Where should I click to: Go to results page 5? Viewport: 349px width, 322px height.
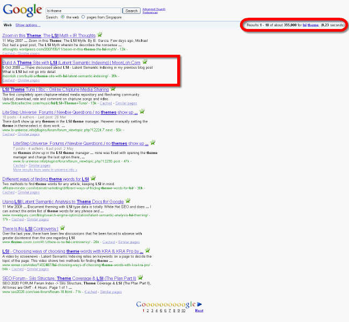[x=161, y=311]
